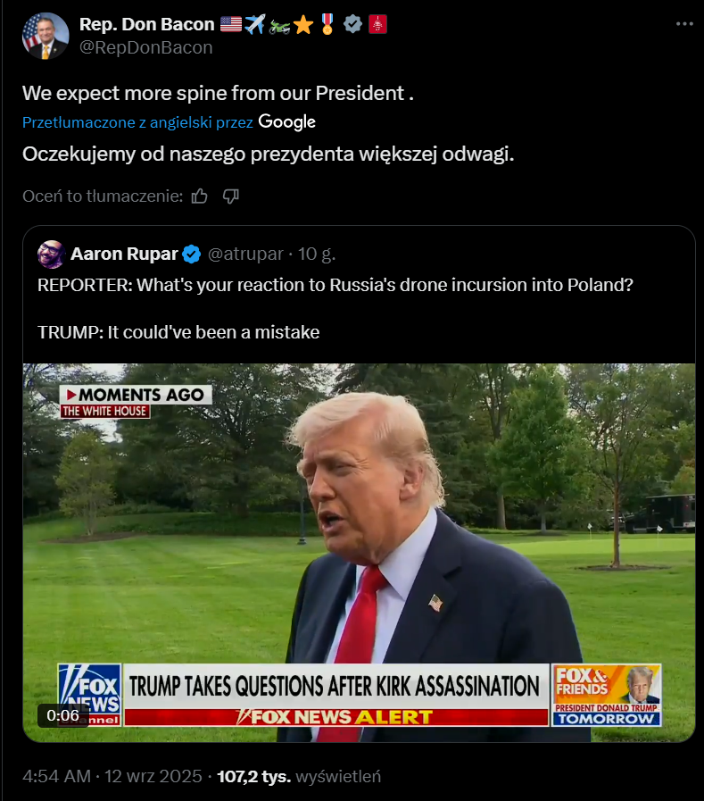Click the thumbs-up translation rating icon
This screenshot has height=801, width=704.
[200, 196]
